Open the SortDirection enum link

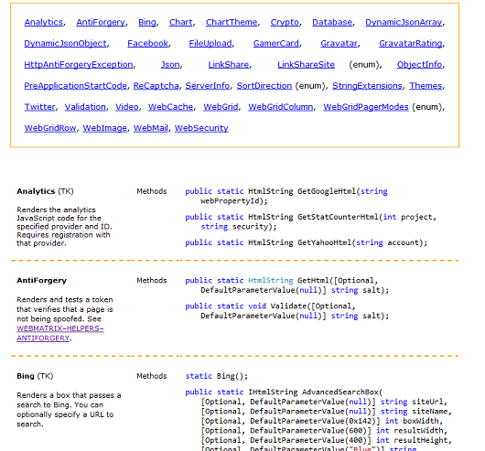coord(264,86)
